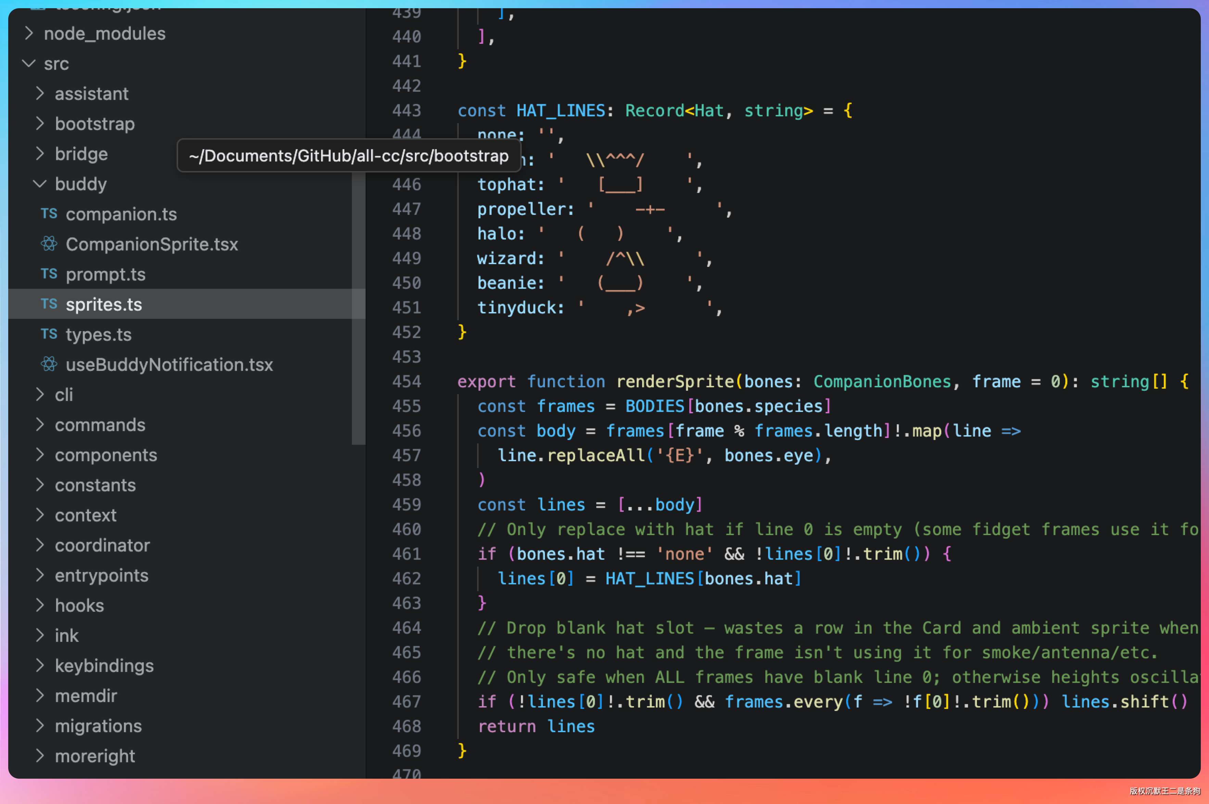Collapse the buddy folder chevron
The width and height of the screenshot is (1209, 804).
click(39, 184)
